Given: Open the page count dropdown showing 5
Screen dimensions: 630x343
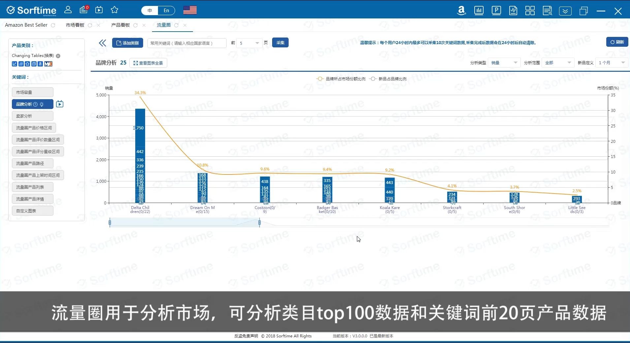Looking at the screenshot, I should (249, 43).
